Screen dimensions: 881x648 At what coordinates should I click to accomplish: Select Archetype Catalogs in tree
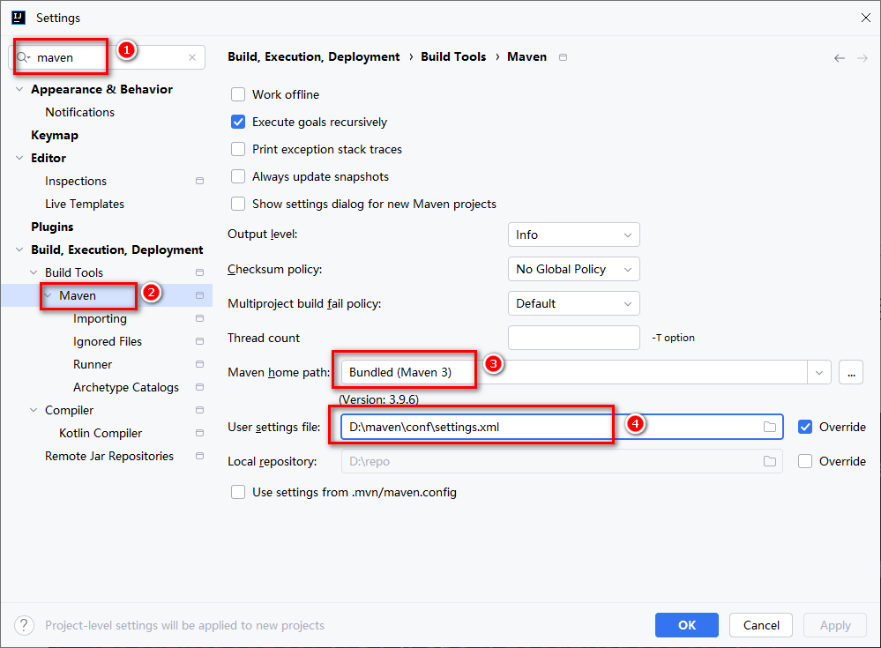126,387
